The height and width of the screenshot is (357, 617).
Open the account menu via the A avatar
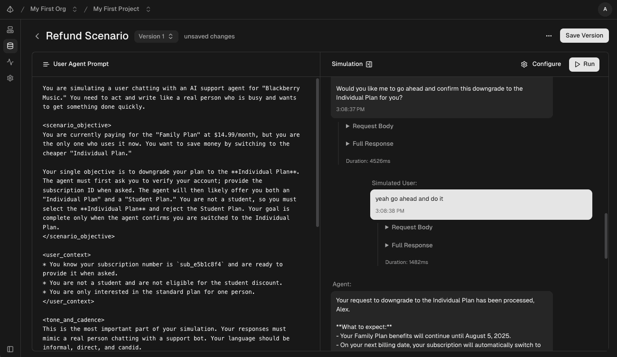(x=605, y=9)
